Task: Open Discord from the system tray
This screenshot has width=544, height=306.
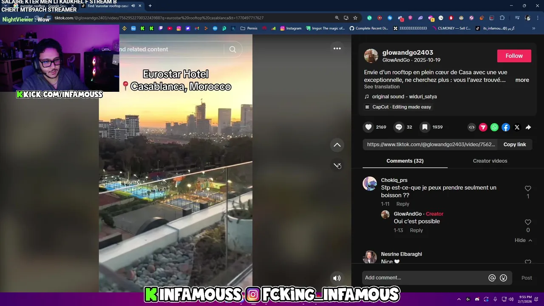Action: coord(477,299)
